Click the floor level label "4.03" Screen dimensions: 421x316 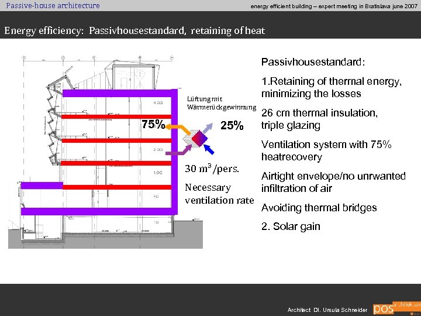[x=158, y=102]
